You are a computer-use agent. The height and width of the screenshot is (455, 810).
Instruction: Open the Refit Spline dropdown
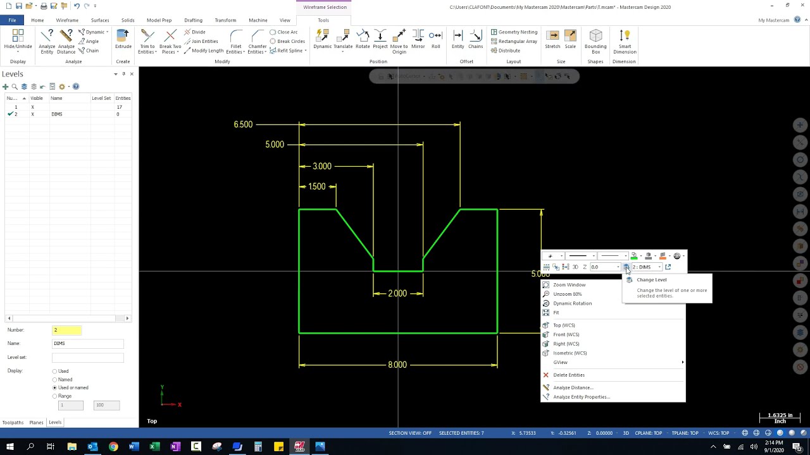coord(305,51)
